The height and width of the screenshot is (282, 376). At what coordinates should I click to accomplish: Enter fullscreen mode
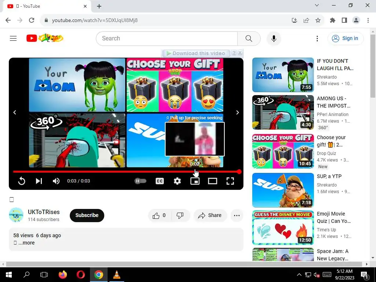pos(230,181)
